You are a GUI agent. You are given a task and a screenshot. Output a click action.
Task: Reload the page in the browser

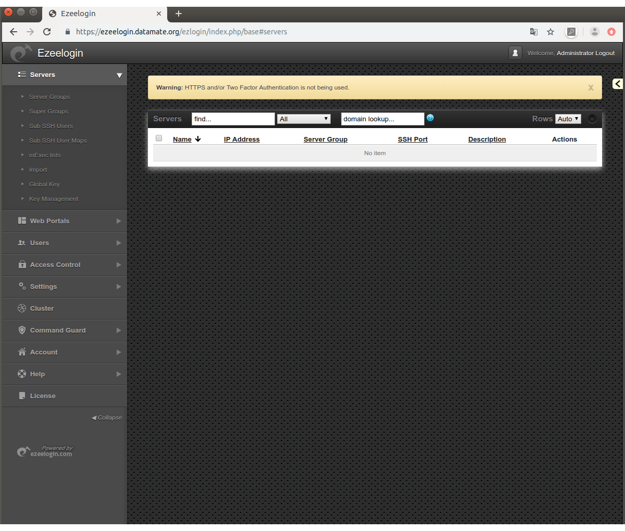47,32
